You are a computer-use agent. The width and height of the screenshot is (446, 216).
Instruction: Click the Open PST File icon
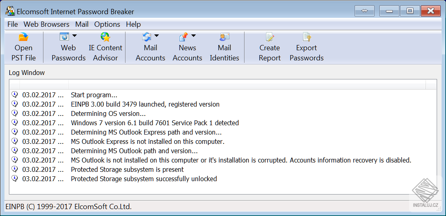24,38
